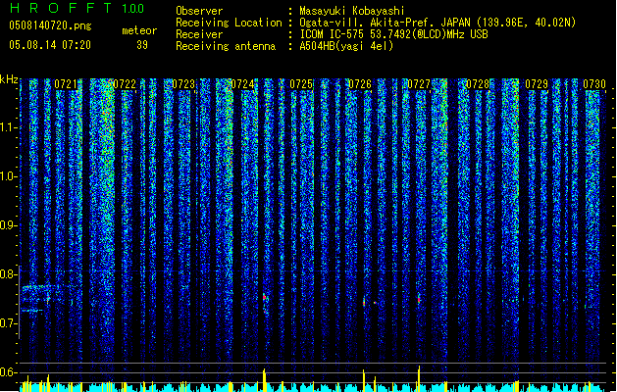The image size is (617, 392).
Task: Click the 0721 time marker
Action: click(66, 84)
